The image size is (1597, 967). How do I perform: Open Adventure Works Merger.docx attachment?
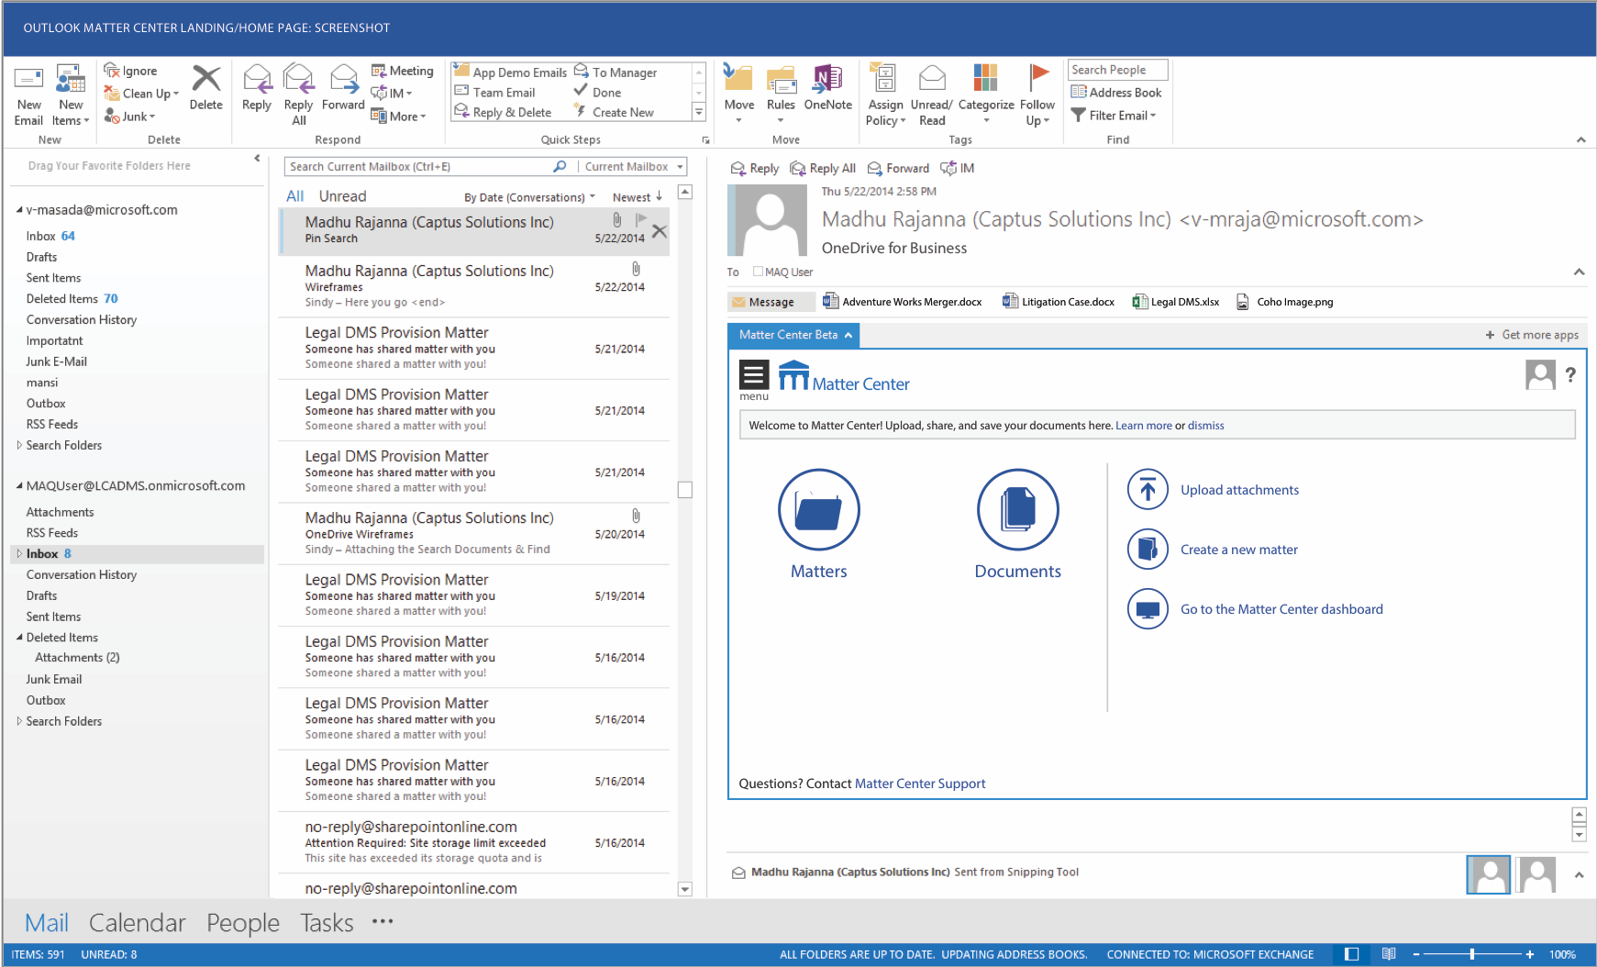pyautogui.click(x=903, y=302)
